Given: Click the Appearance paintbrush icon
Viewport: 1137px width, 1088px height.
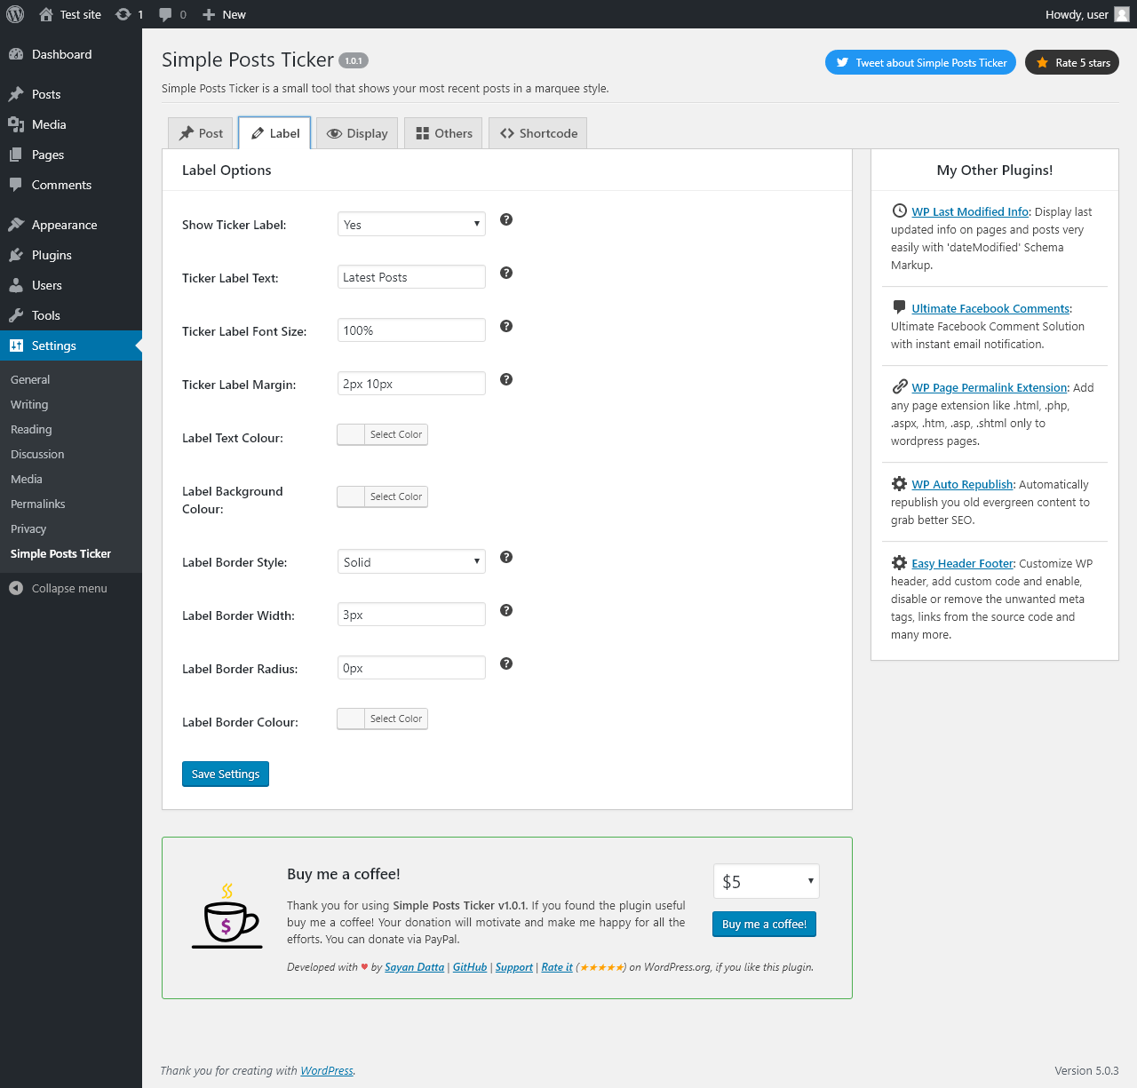Looking at the screenshot, I should tap(16, 225).
